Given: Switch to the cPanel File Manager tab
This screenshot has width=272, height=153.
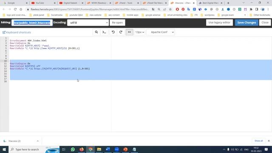Looking at the screenshot, I should [154, 3].
